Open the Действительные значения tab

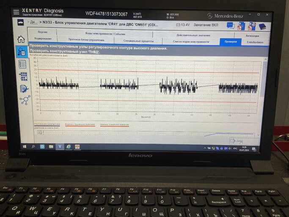click(x=193, y=35)
